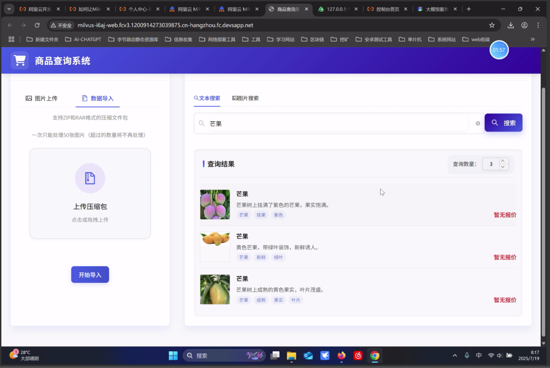Close the 商品查询系统 tab
The width and height of the screenshot is (550, 368).
point(306,9)
